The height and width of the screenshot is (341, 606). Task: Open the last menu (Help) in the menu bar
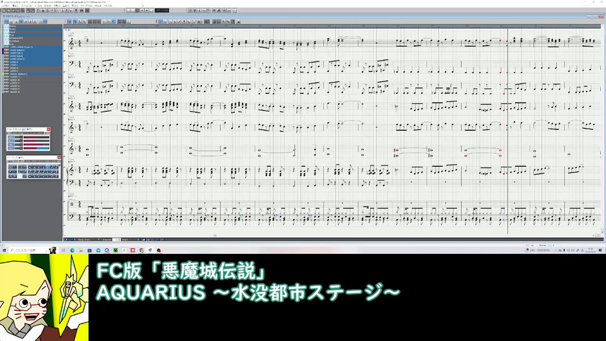pyautogui.click(x=108, y=6)
